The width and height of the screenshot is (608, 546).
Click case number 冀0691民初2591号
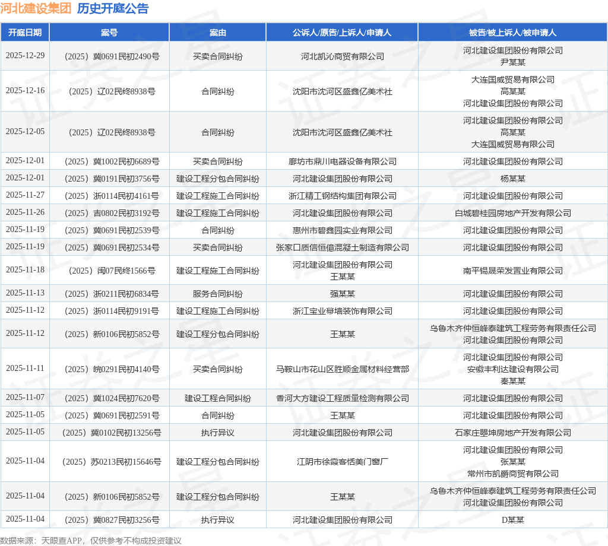pos(112,416)
